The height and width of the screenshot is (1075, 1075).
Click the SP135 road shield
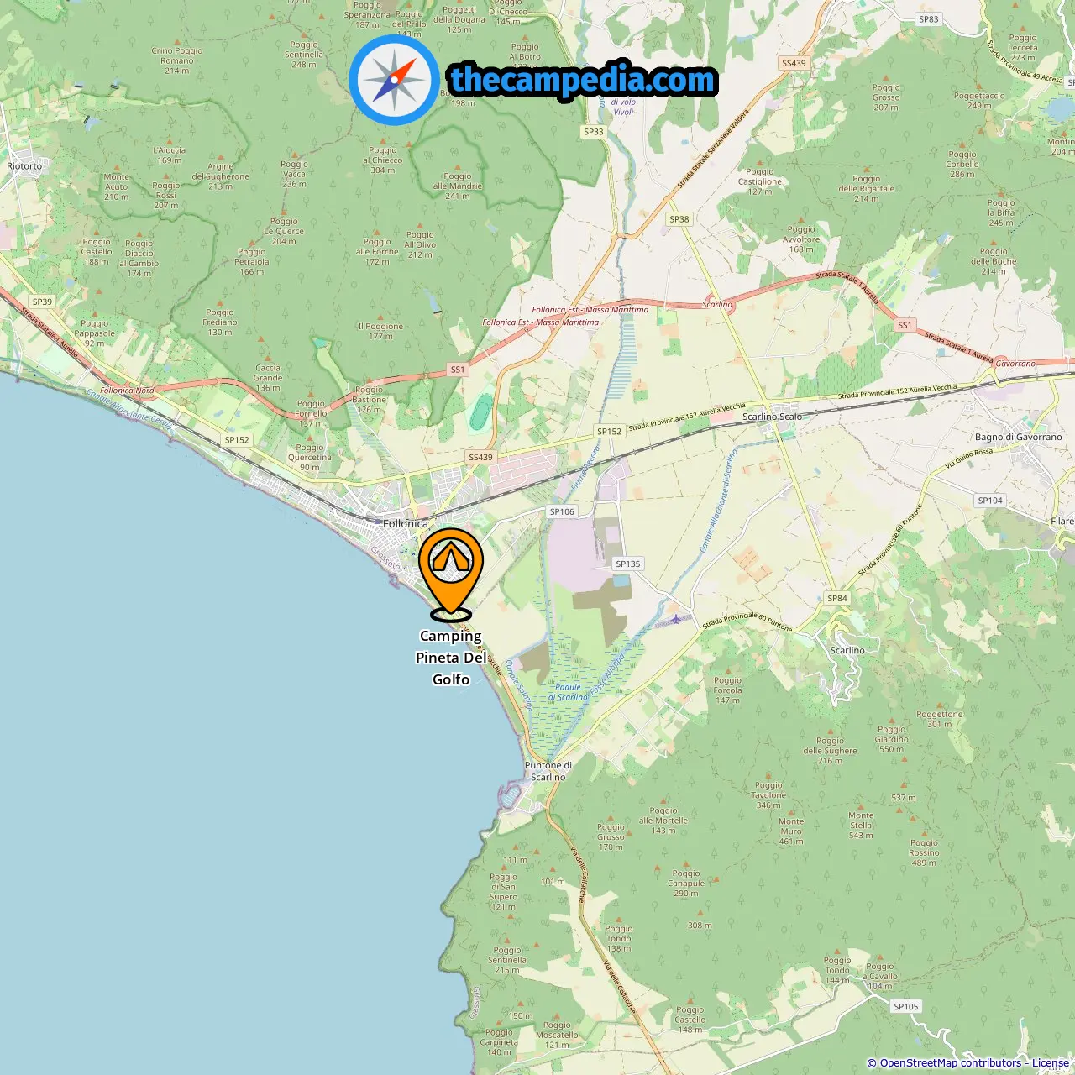pyautogui.click(x=627, y=564)
